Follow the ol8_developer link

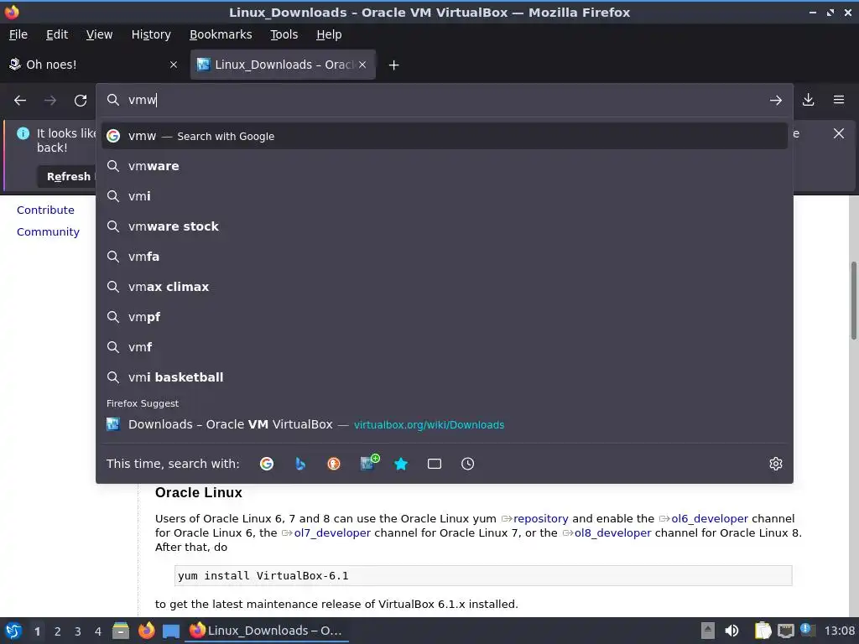tap(612, 532)
